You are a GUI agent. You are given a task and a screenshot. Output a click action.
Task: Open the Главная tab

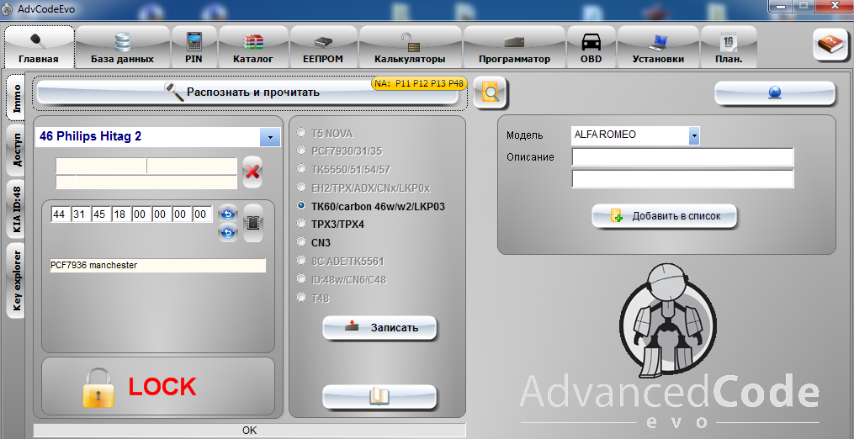[x=39, y=47]
